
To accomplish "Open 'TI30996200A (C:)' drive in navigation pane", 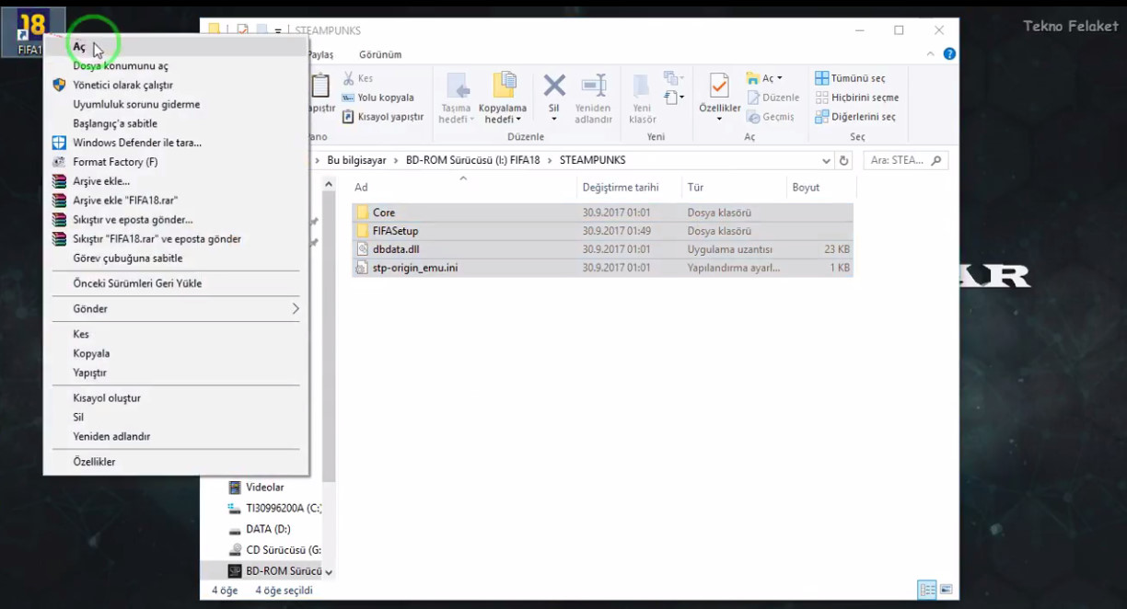I will (x=273, y=508).
